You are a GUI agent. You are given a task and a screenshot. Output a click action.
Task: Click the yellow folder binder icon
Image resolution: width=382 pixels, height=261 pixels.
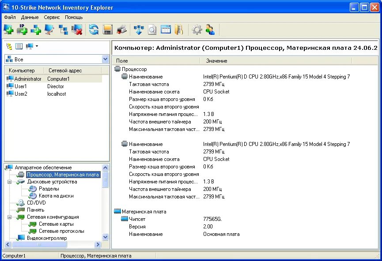[179, 30]
